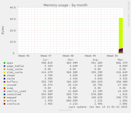The image size is (131, 113).
Task: Select the page_tables legend label
Action: click(x=16, y=66)
